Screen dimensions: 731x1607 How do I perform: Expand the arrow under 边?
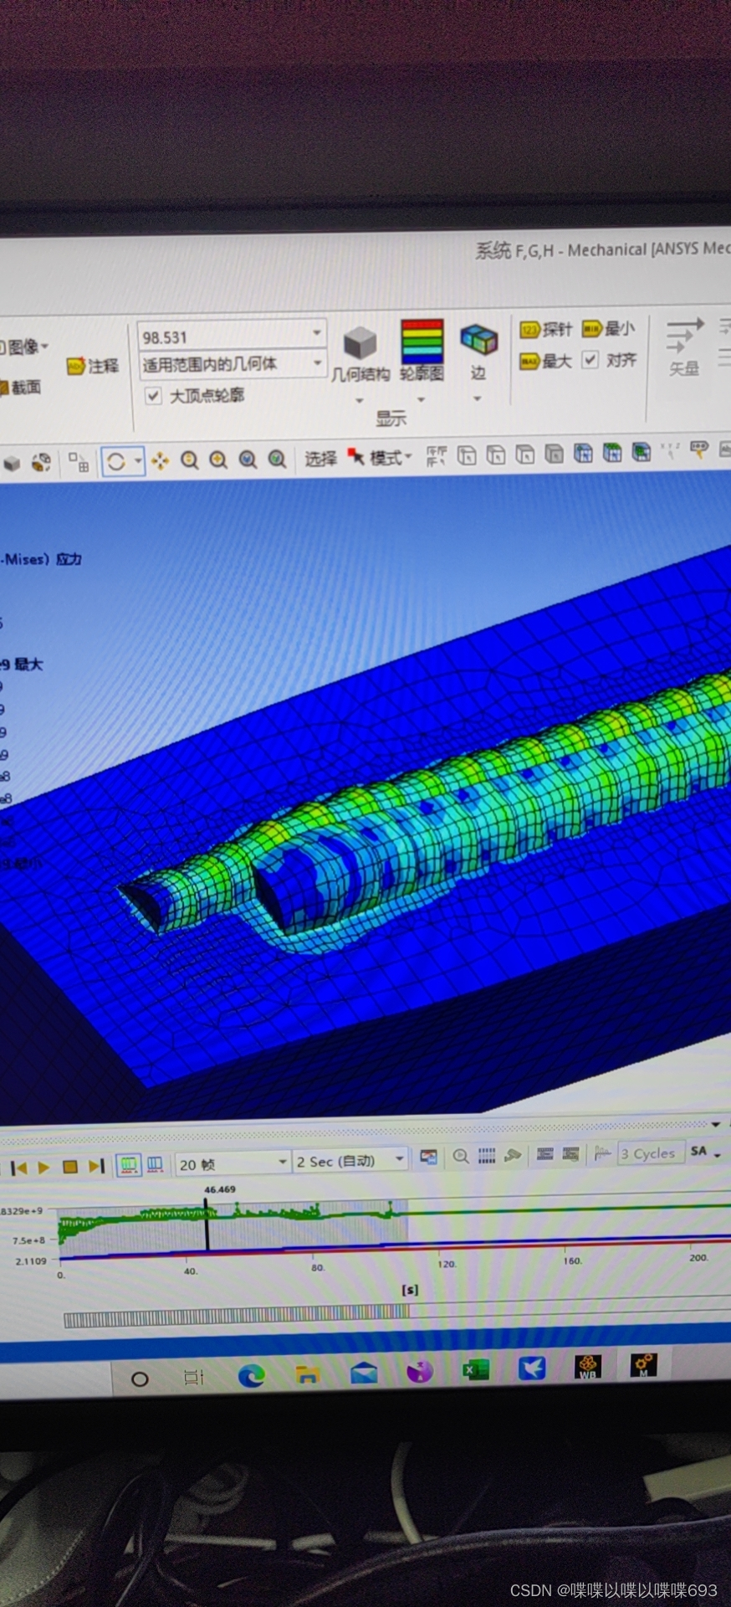pyautogui.click(x=478, y=398)
